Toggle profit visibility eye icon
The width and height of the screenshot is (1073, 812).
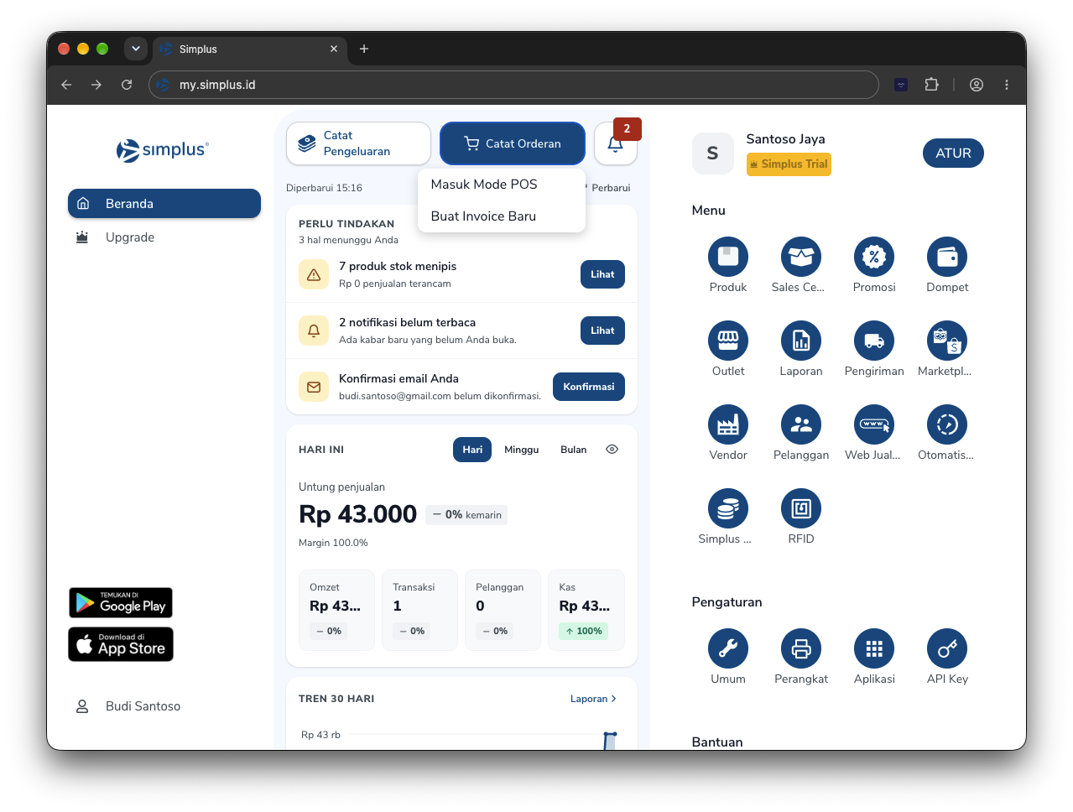point(612,450)
